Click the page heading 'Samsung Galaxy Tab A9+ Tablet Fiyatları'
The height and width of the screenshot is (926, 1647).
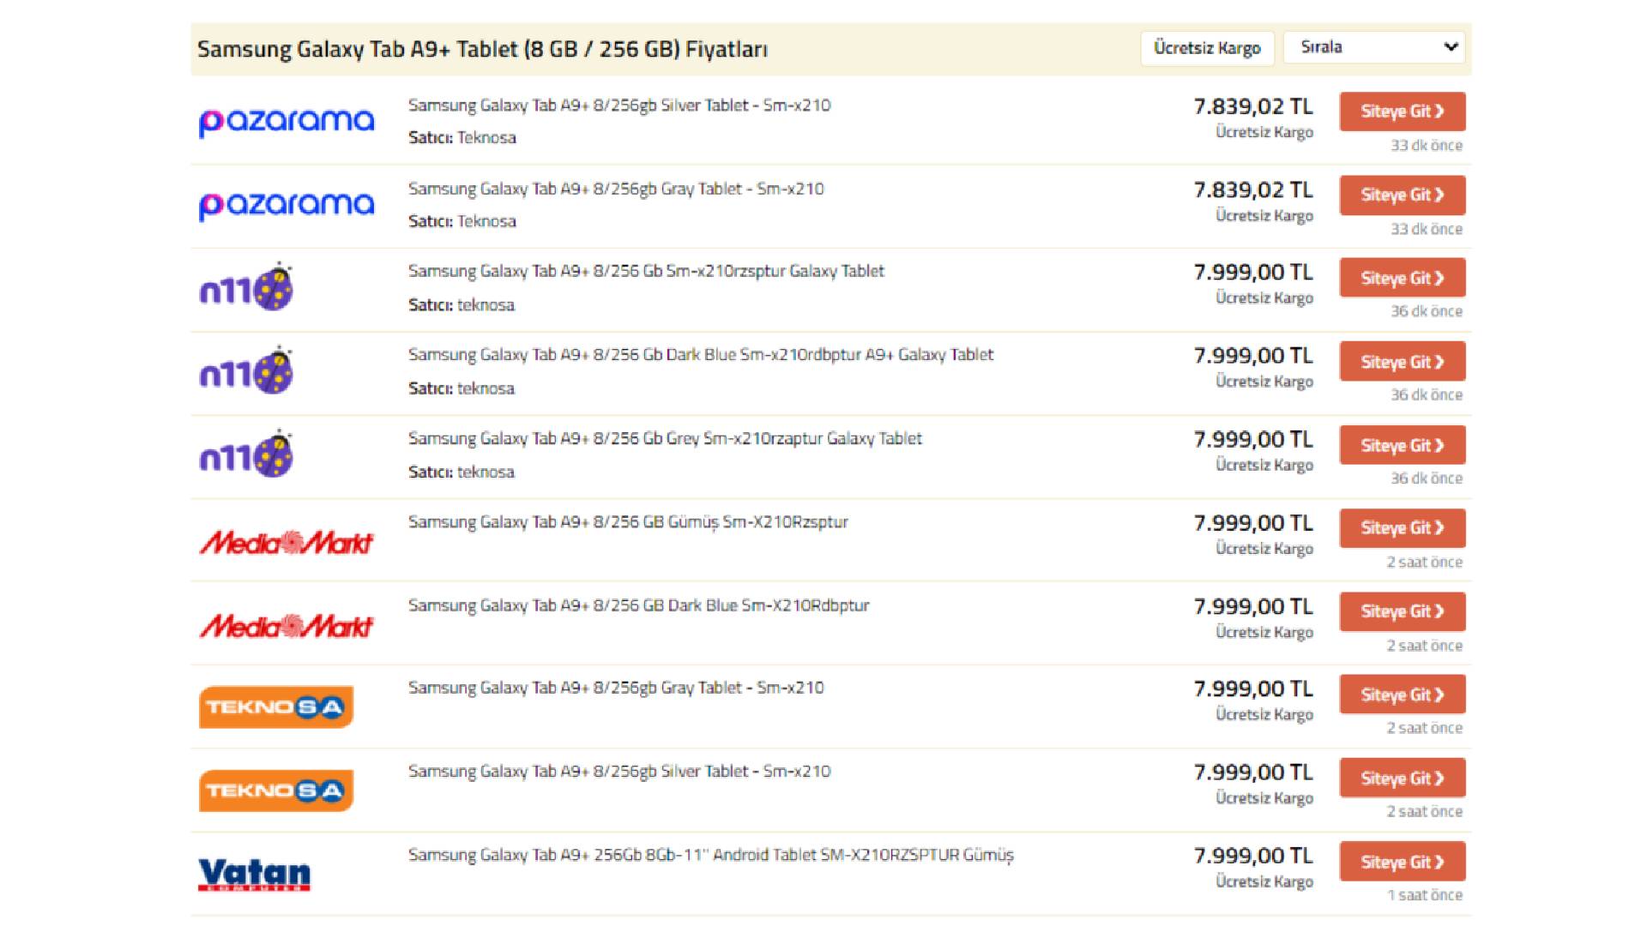pos(482,49)
